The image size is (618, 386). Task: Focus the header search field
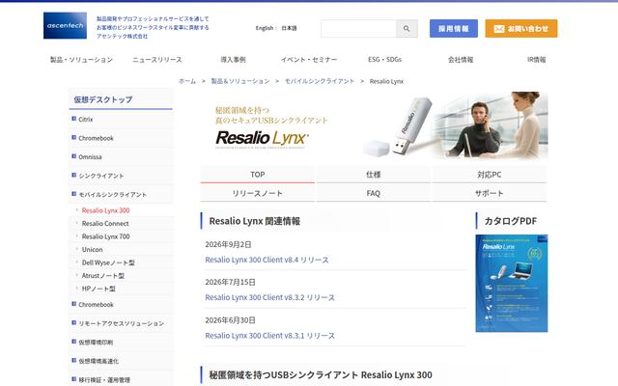point(358,28)
